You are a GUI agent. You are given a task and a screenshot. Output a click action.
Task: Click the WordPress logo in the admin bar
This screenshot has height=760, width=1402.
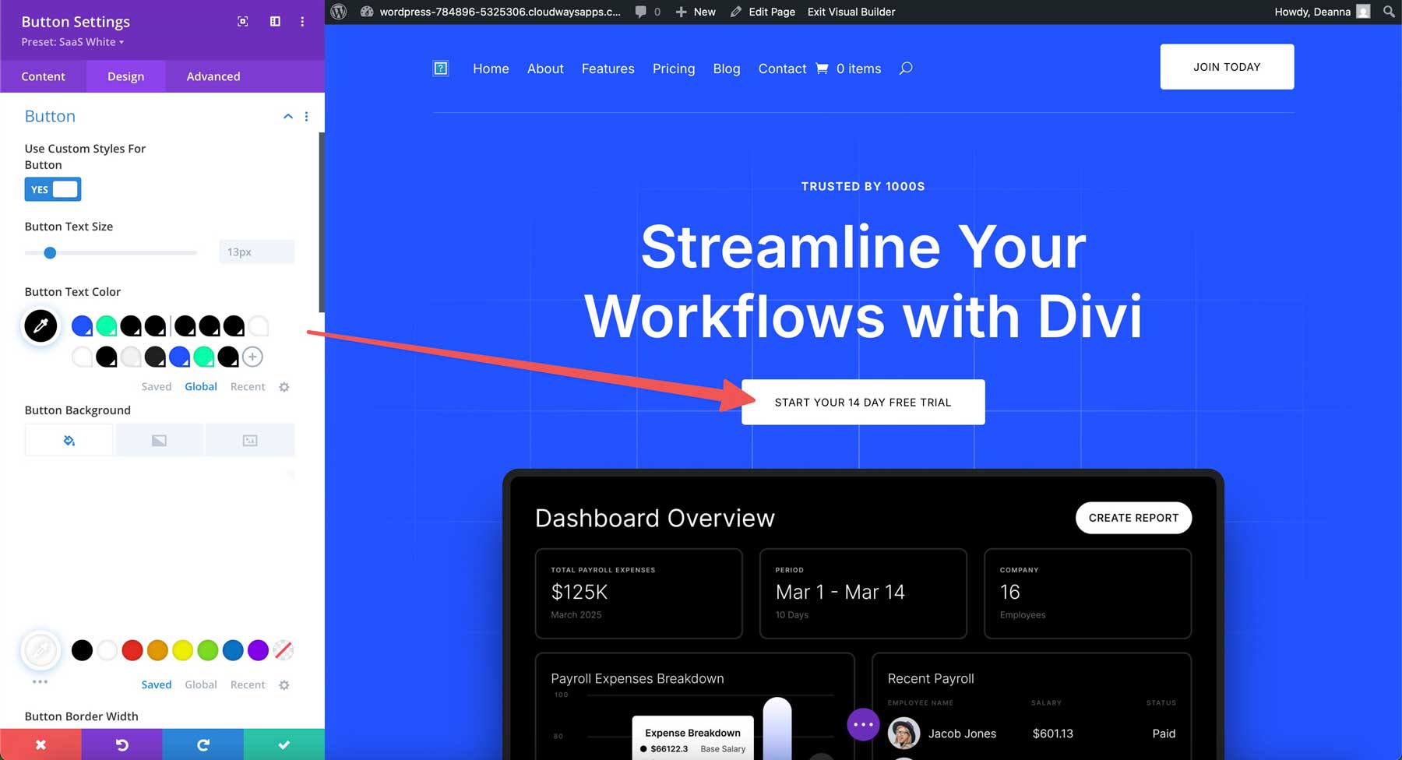tap(338, 12)
